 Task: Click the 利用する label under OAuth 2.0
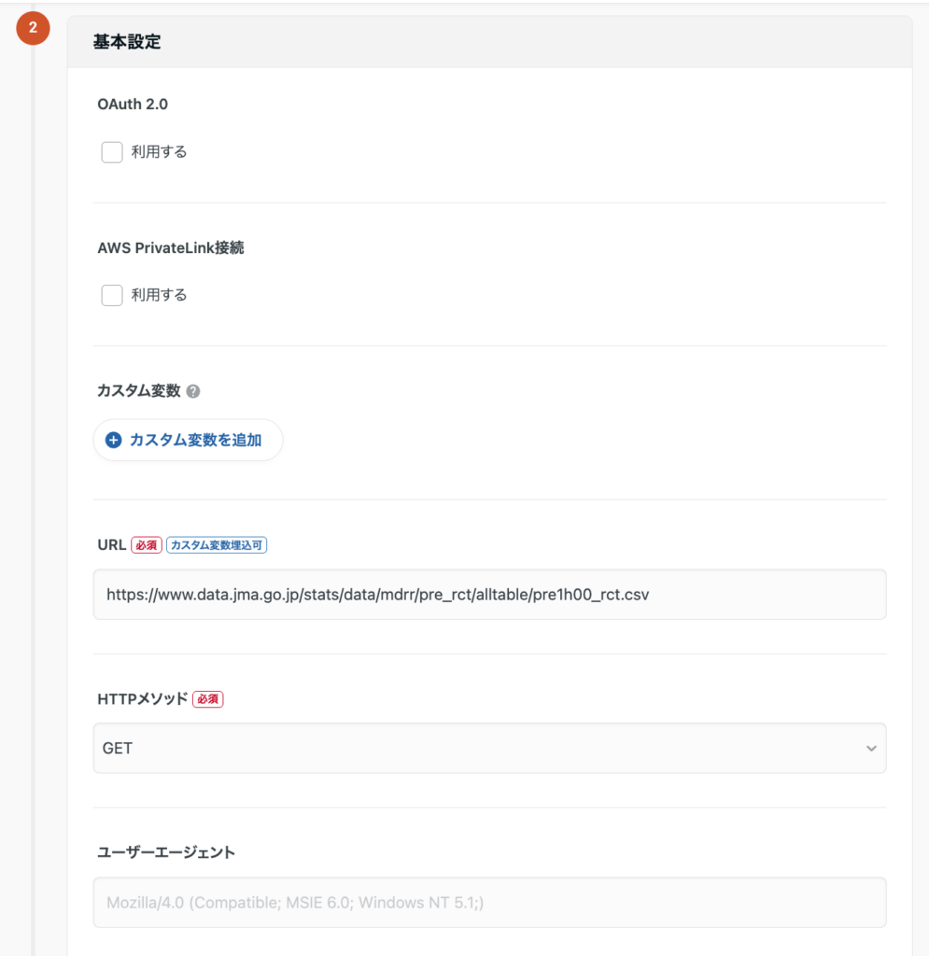[159, 152]
